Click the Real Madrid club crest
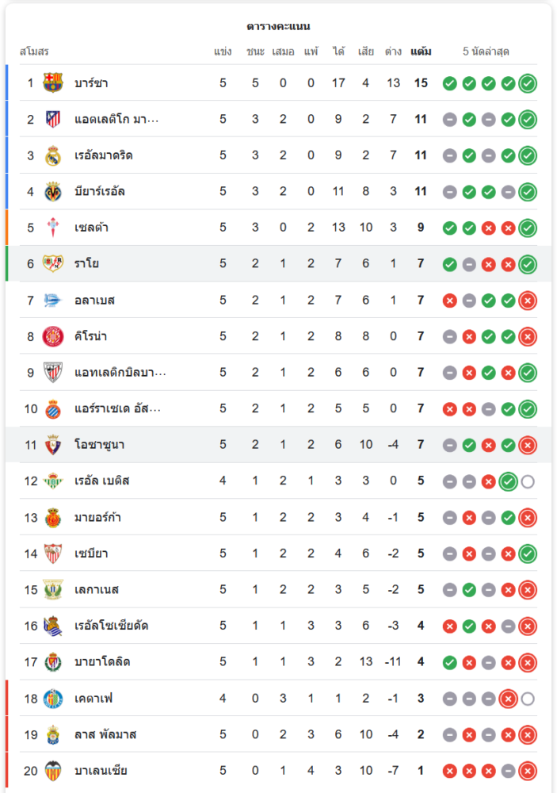Image resolution: width=557 pixels, height=793 pixels. [53, 155]
